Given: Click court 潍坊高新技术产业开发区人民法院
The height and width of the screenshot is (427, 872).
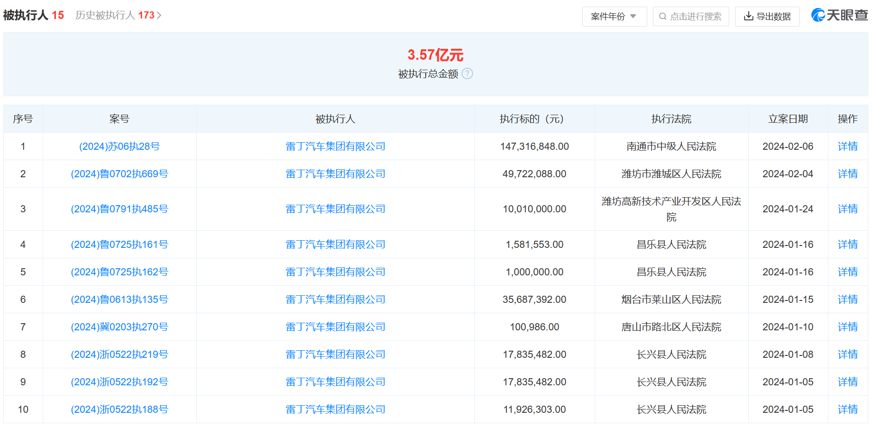Looking at the screenshot, I should pos(671,209).
